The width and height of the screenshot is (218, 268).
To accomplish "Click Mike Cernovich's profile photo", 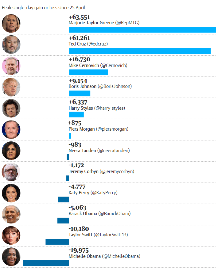I will [x=11, y=66].
